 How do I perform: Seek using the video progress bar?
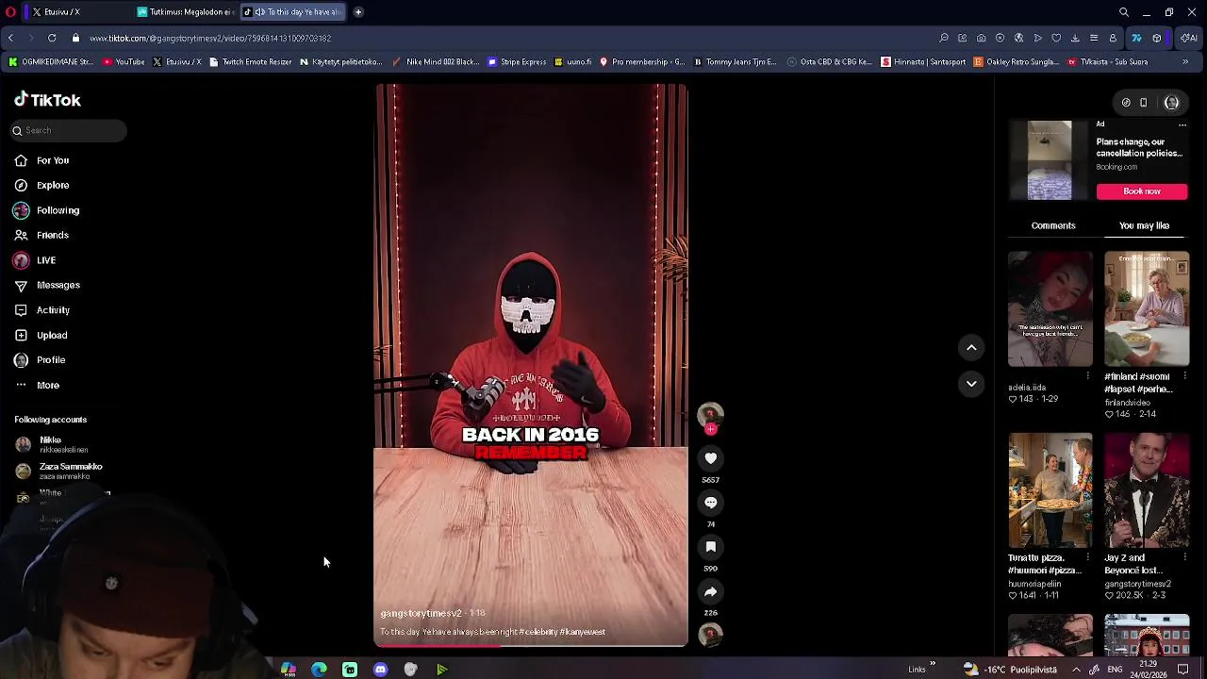click(531, 646)
